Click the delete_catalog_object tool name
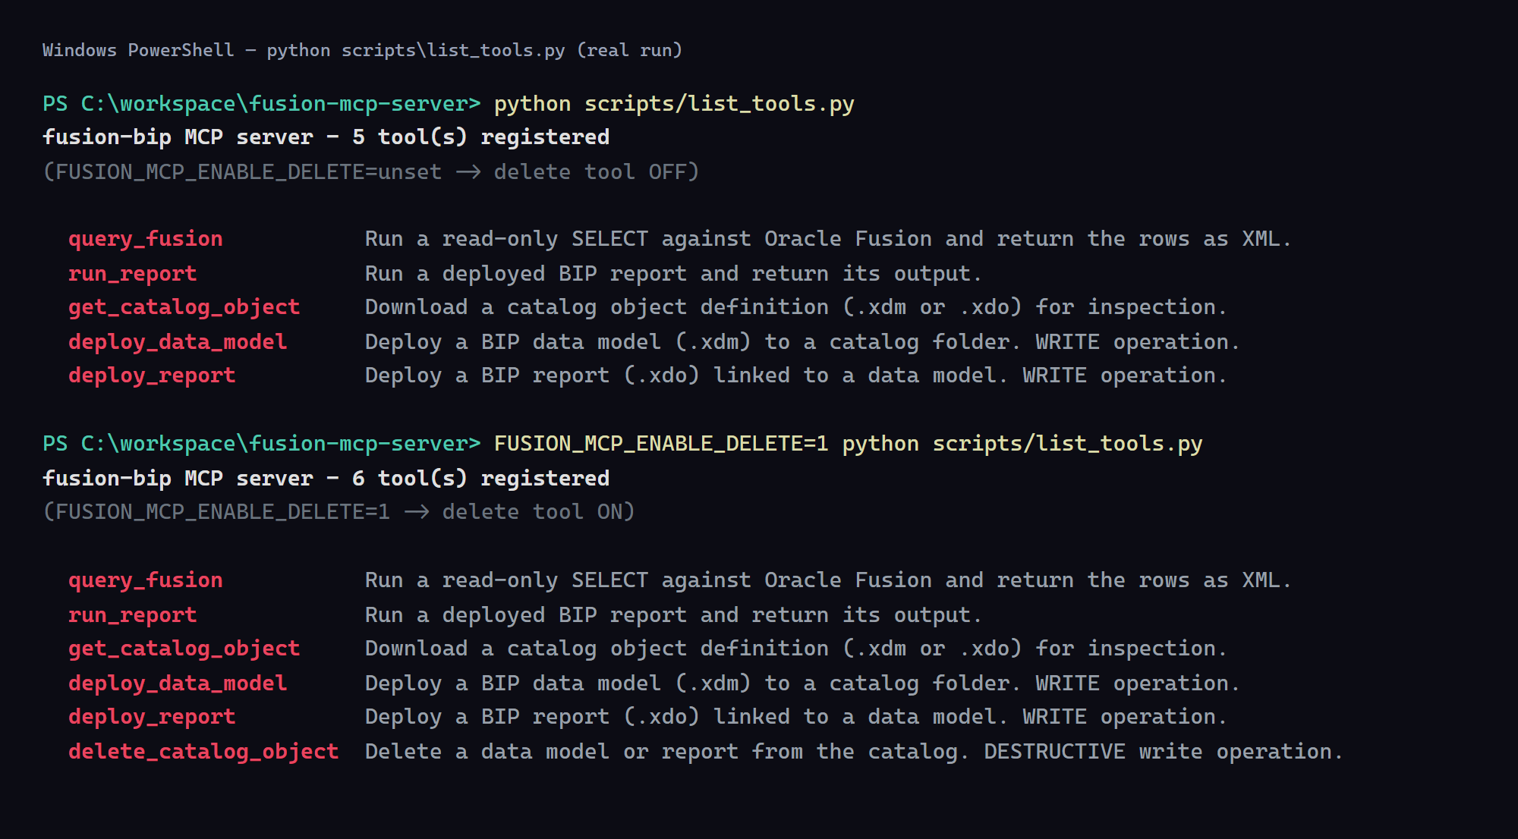1518x839 pixels. pos(203,751)
